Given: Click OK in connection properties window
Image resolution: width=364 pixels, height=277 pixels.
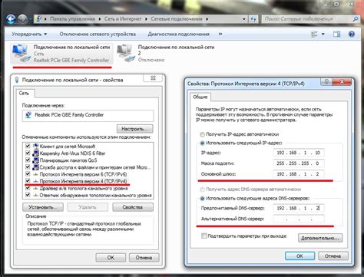Looking at the screenshot, I should click(111, 258).
